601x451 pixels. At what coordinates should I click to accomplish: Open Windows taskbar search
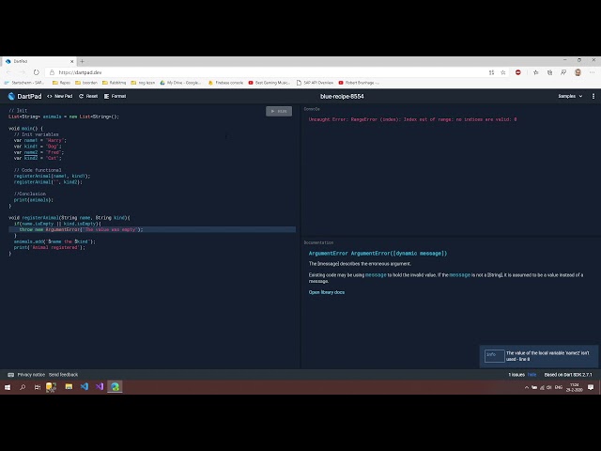[23, 387]
